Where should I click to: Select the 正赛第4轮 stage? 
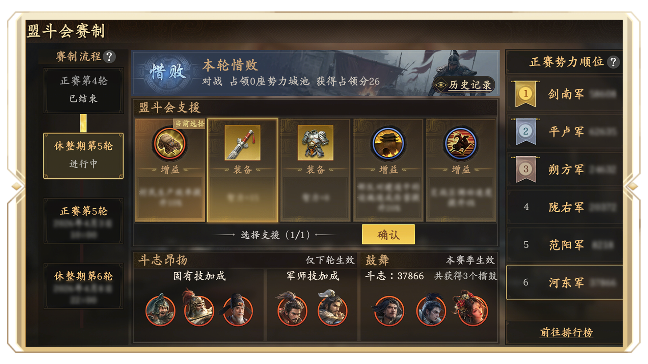pos(83,90)
